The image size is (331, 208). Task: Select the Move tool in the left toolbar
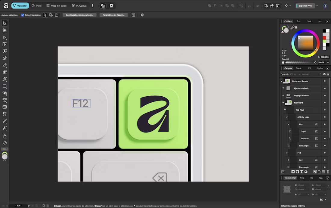(x=5, y=23)
